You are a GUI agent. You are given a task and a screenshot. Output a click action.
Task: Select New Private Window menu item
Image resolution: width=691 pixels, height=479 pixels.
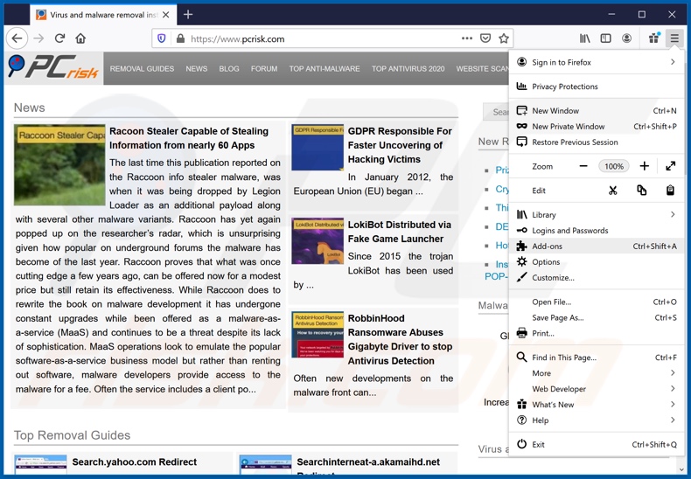pyautogui.click(x=597, y=127)
